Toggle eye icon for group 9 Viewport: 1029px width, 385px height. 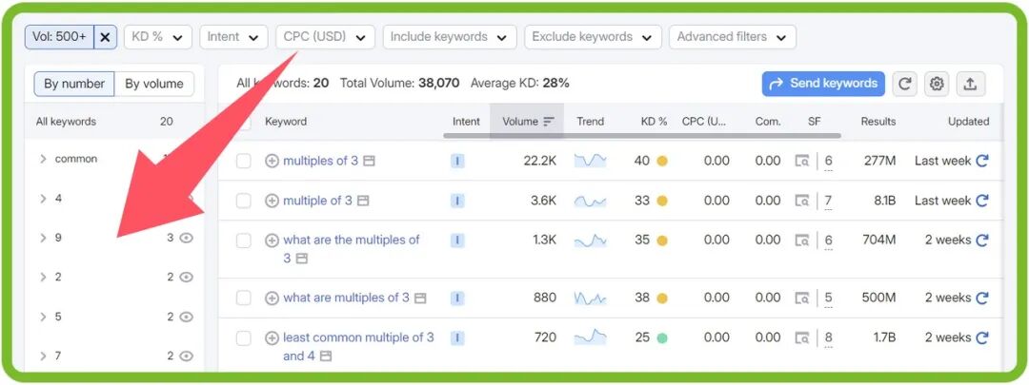point(187,238)
